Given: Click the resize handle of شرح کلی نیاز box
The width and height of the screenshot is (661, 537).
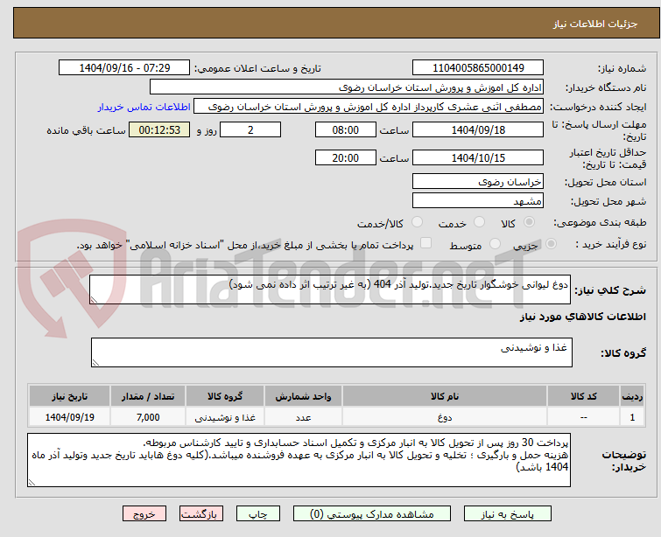Looking at the screenshot, I should [94, 299].
